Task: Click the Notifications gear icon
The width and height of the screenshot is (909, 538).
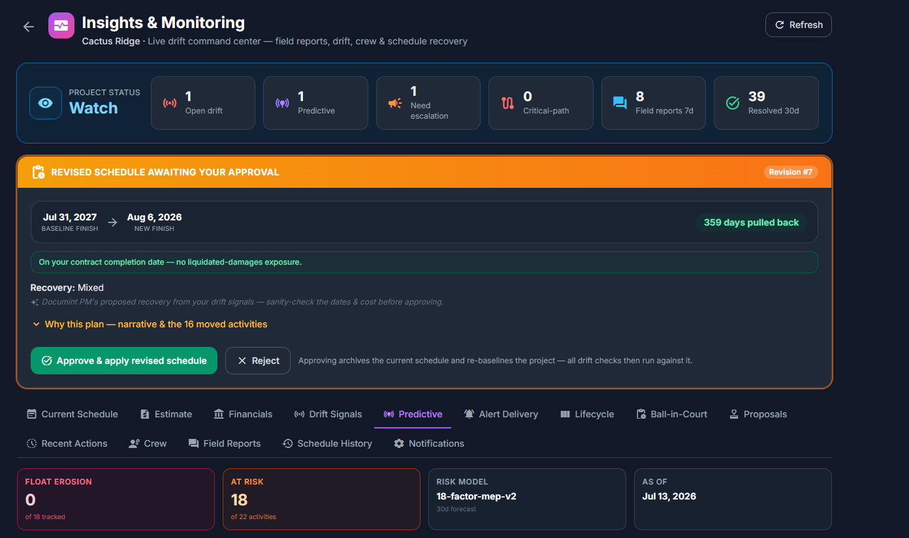Action: click(x=399, y=443)
